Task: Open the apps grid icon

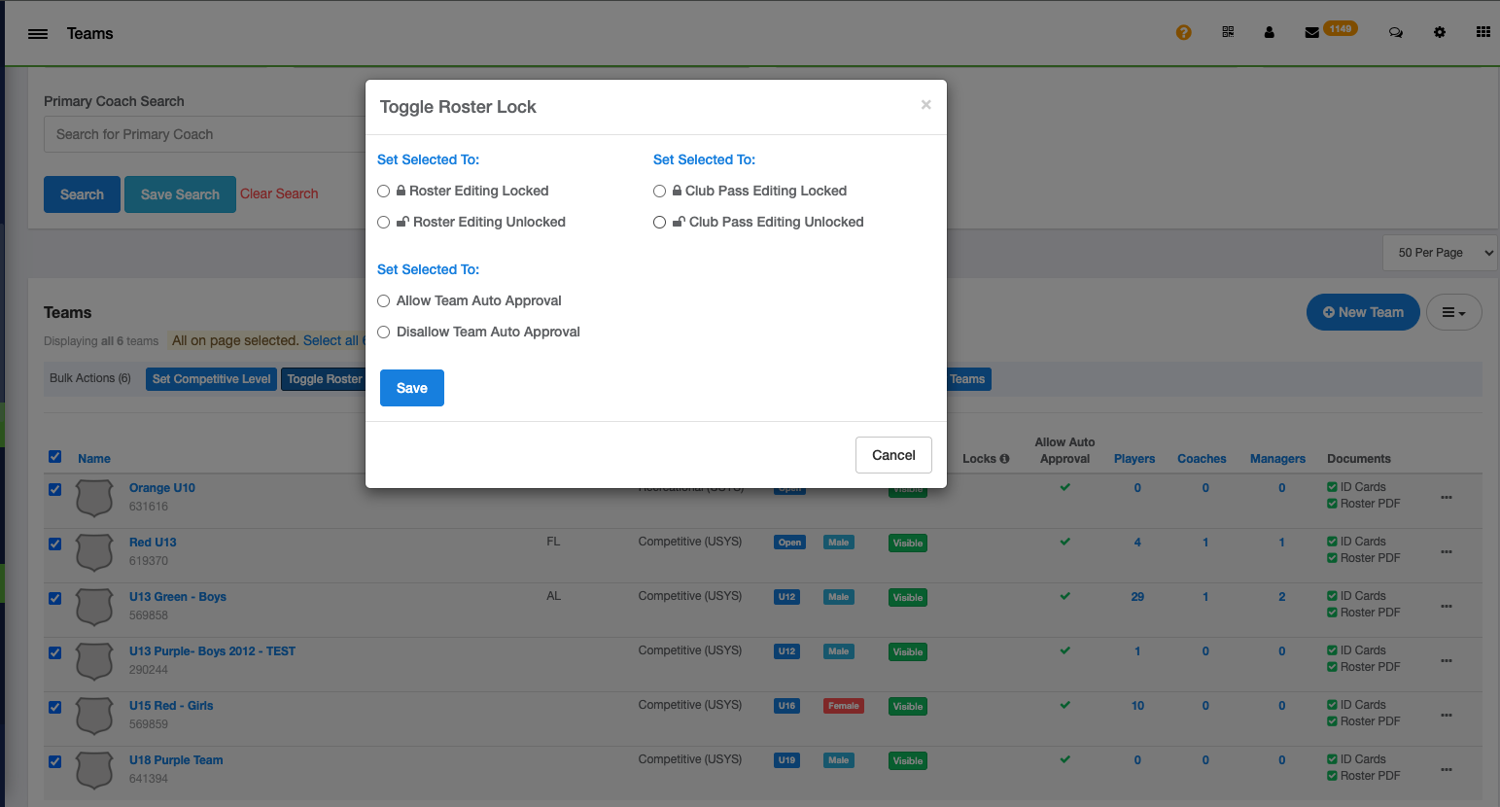Action: (1483, 33)
